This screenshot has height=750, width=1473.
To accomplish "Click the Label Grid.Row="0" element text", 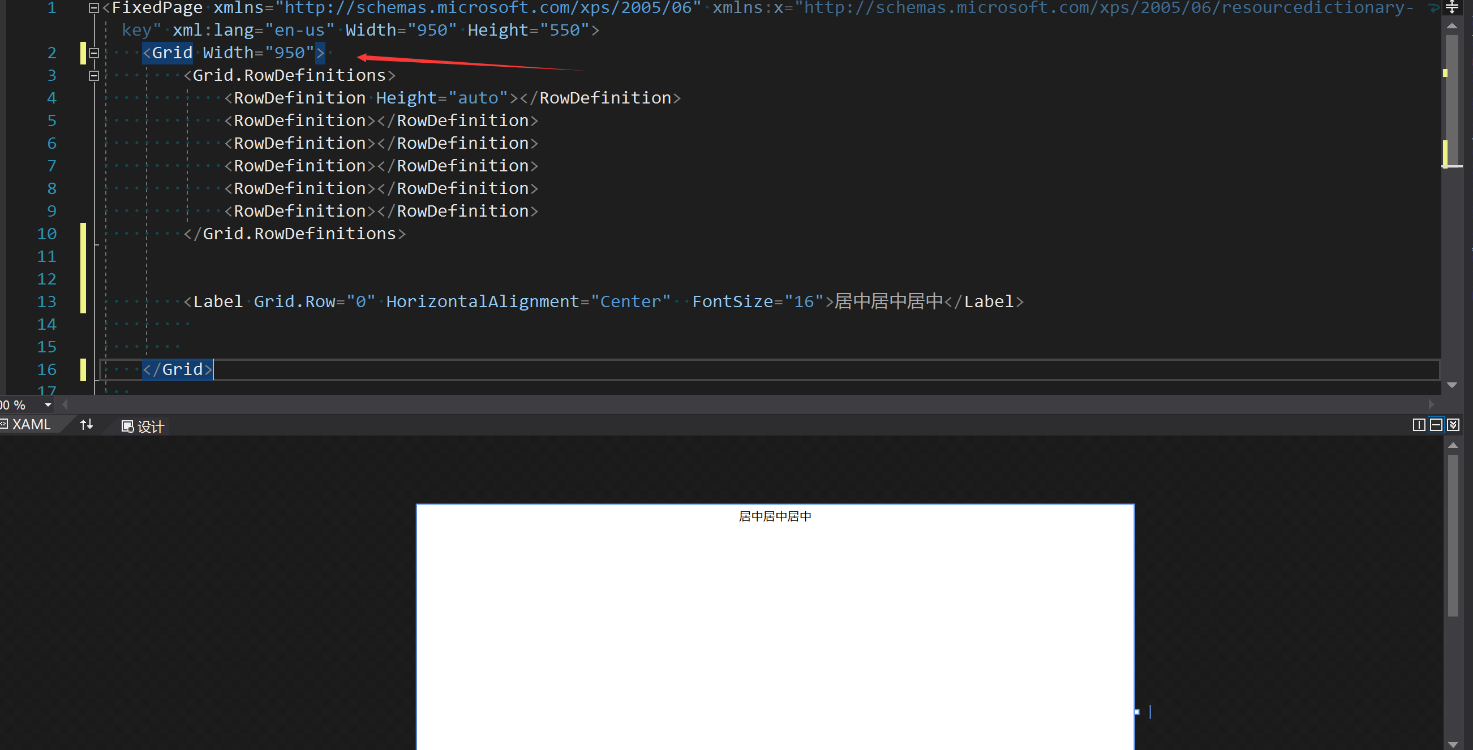I will 603,302.
